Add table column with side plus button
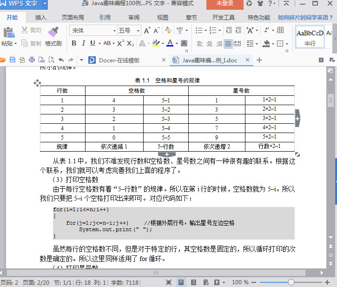Viewport: 337px width, 287px height. click(297, 118)
